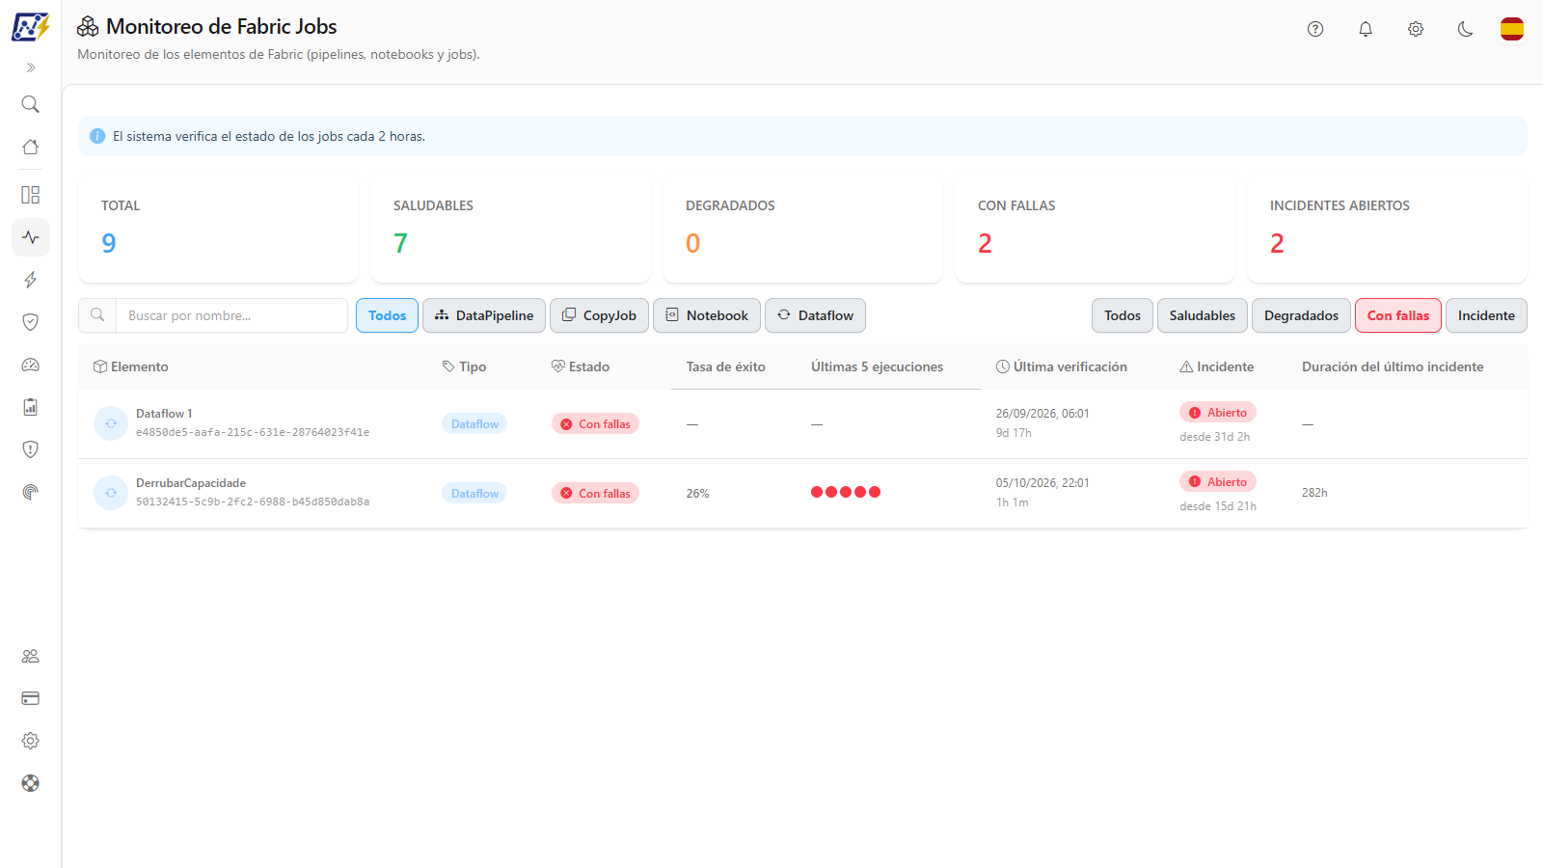Click the Con fallas badge for DerrubarCapacidade

tap(595, 493)
